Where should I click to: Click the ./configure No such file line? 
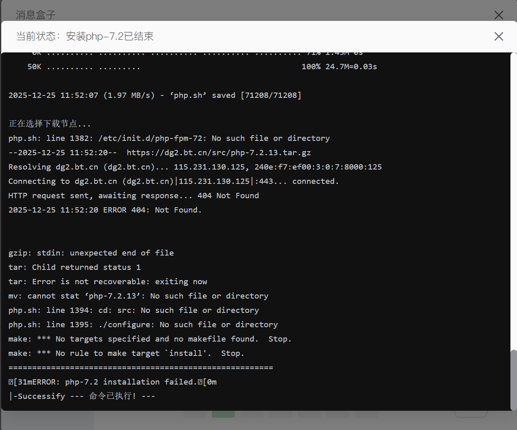(143, 325)
